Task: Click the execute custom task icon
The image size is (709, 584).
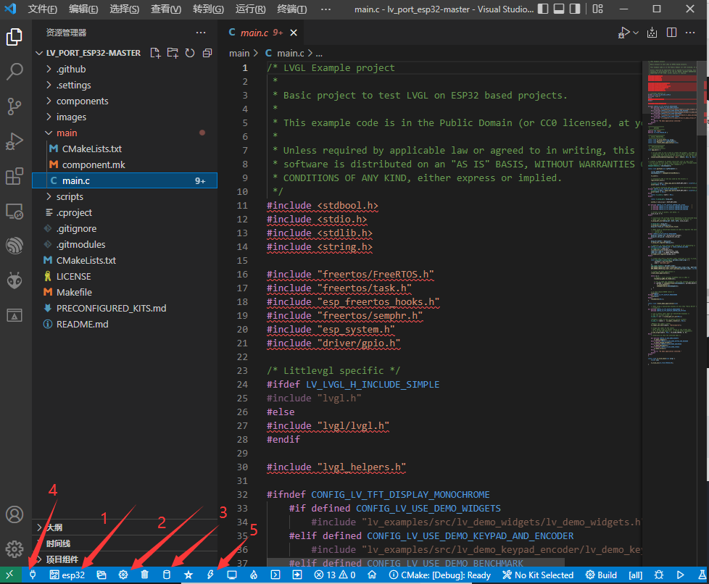Action: coord(297,575)
